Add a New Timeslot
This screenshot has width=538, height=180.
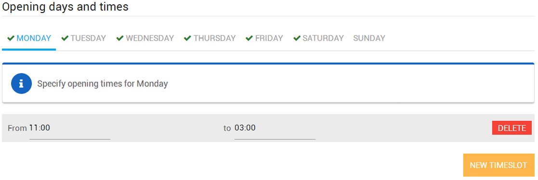pos(499,165)
